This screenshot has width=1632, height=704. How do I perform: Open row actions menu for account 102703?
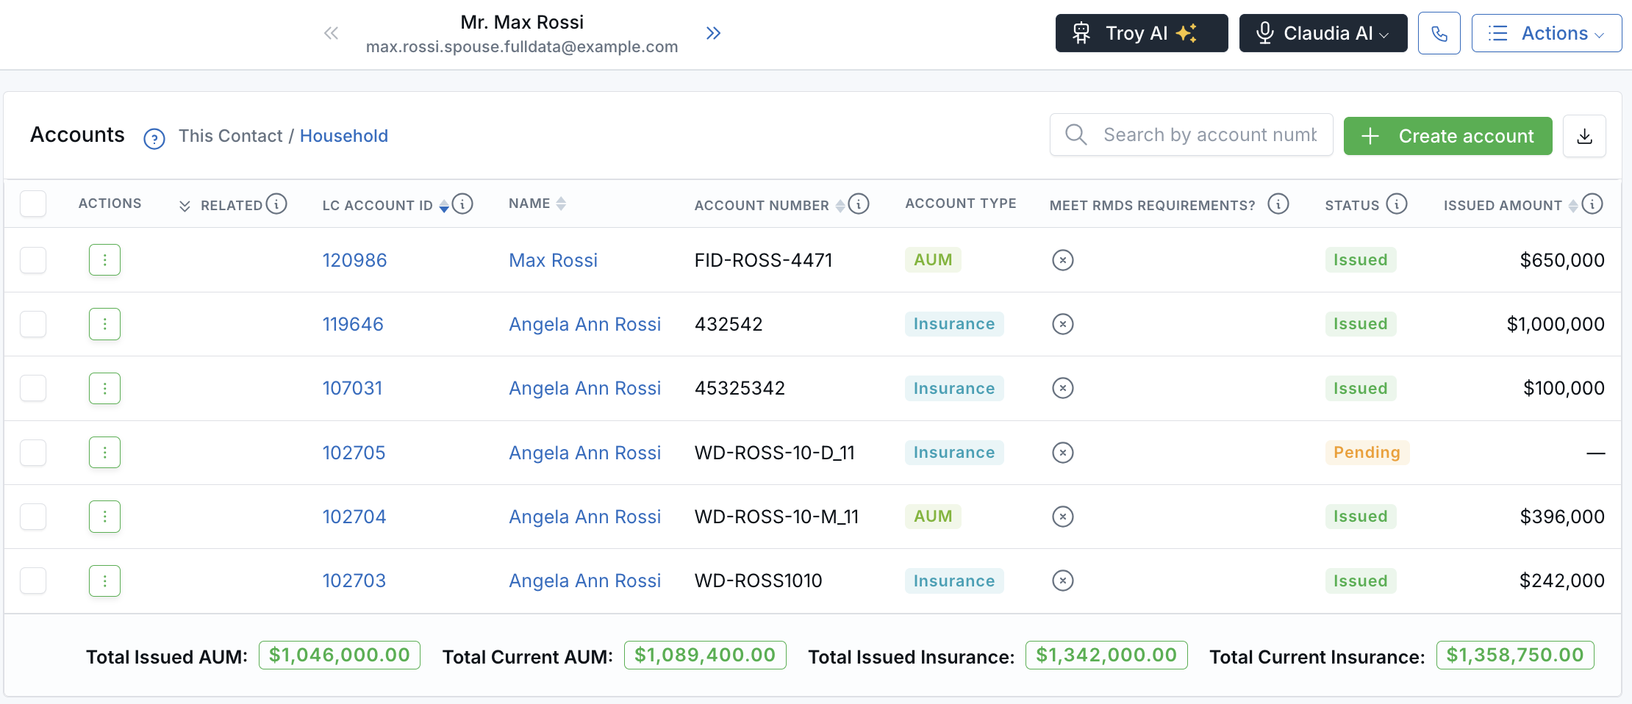click(x=104, y=581)
